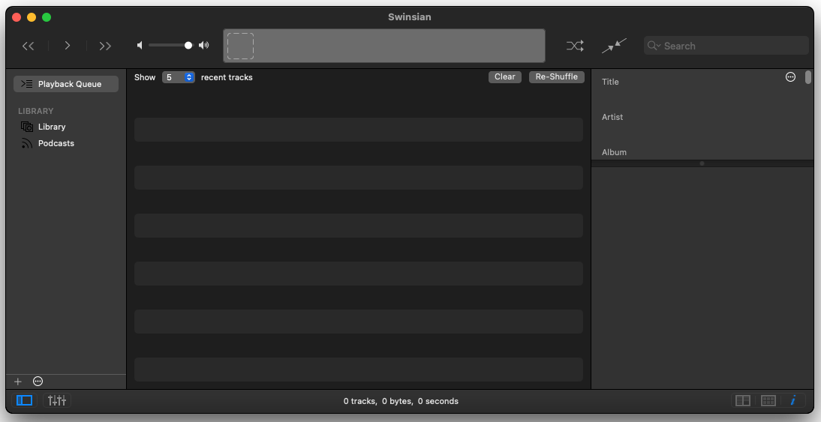Toggle the sidebar visibility
The height and width of the screenshot is (422, 821).
click(x=25, y=400)
